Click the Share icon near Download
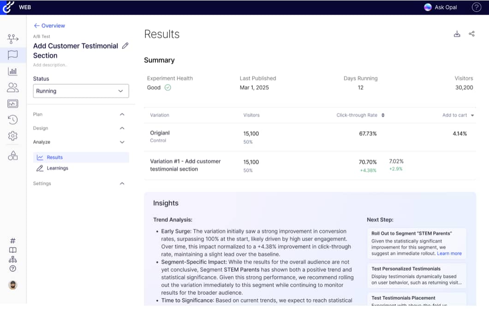The width and height of the screenshot is (489, 309). coord(471,34)
